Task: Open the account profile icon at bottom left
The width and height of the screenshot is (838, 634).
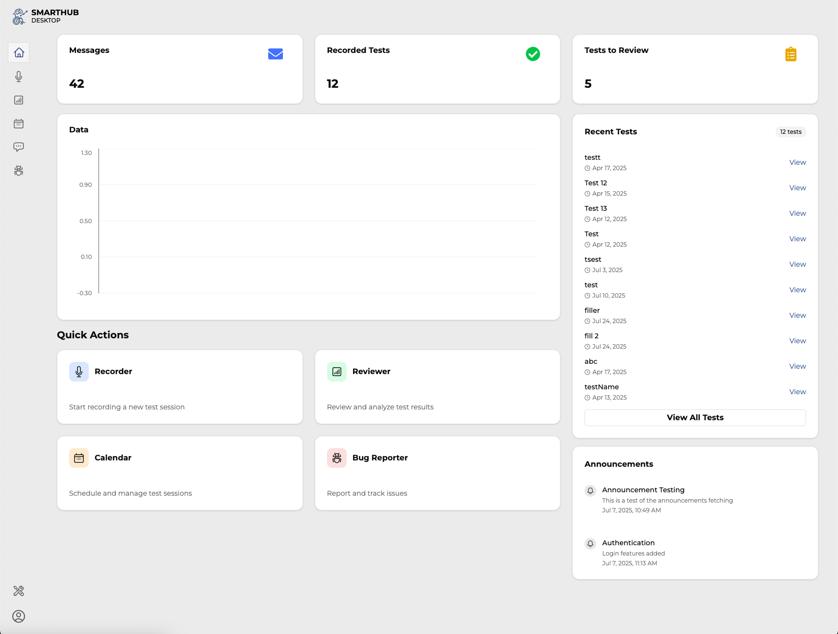Action: 19,616
